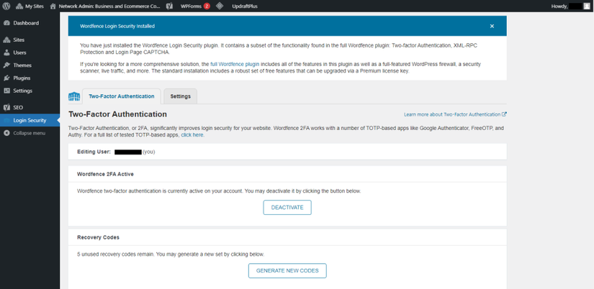The image size is (594, 289).
Task: Click the Users sidebar icon
Action: click(6, 52)
